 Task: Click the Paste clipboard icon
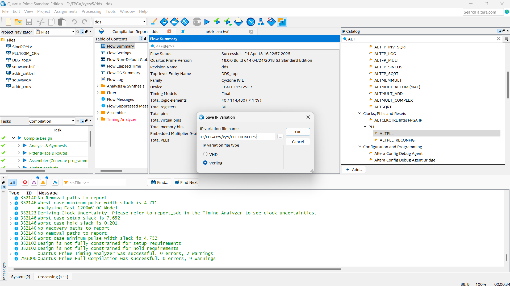(x=62, y=22)
